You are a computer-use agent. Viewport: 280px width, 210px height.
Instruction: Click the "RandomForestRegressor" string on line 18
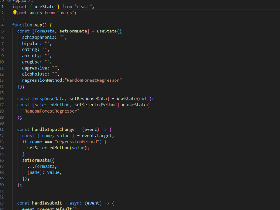[x=51, y=111]
